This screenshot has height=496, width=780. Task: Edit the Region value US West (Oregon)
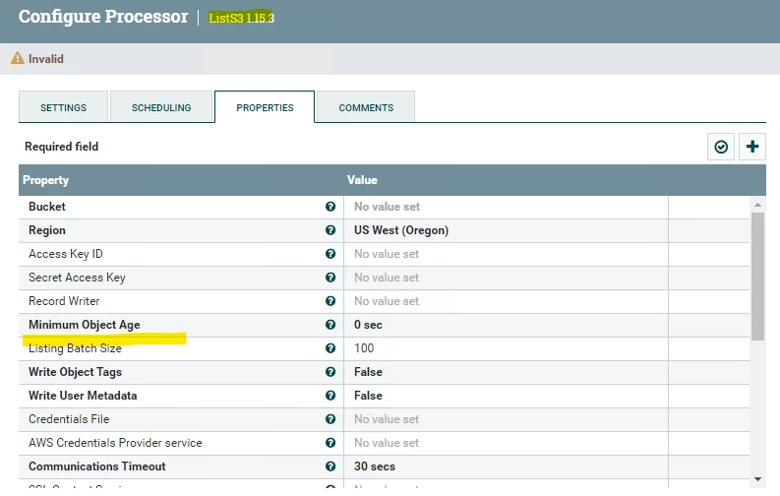point(506,230)
